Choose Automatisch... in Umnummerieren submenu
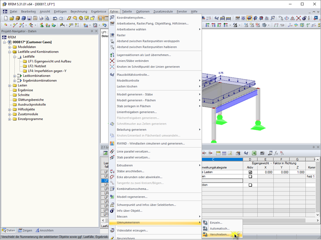 click(x=222, y=229)
